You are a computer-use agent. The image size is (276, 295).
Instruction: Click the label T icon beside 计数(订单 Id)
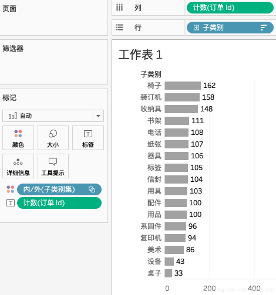pyautogui.click(x=11, y=203)
